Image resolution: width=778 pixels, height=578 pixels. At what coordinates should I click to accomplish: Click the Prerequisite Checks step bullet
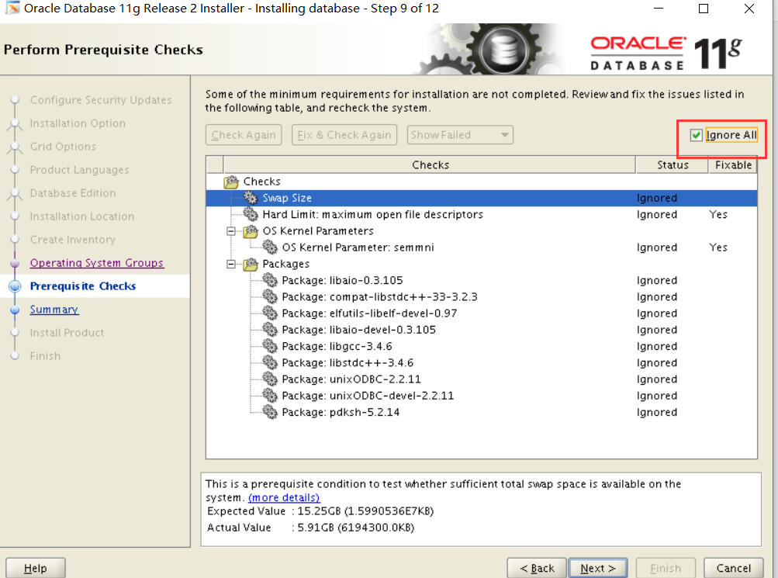(x=15, y=286)
